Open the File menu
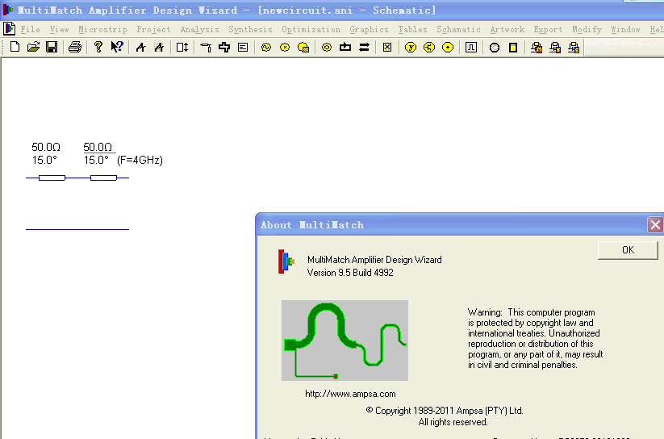The image size is (664, 439). point(31,29)
